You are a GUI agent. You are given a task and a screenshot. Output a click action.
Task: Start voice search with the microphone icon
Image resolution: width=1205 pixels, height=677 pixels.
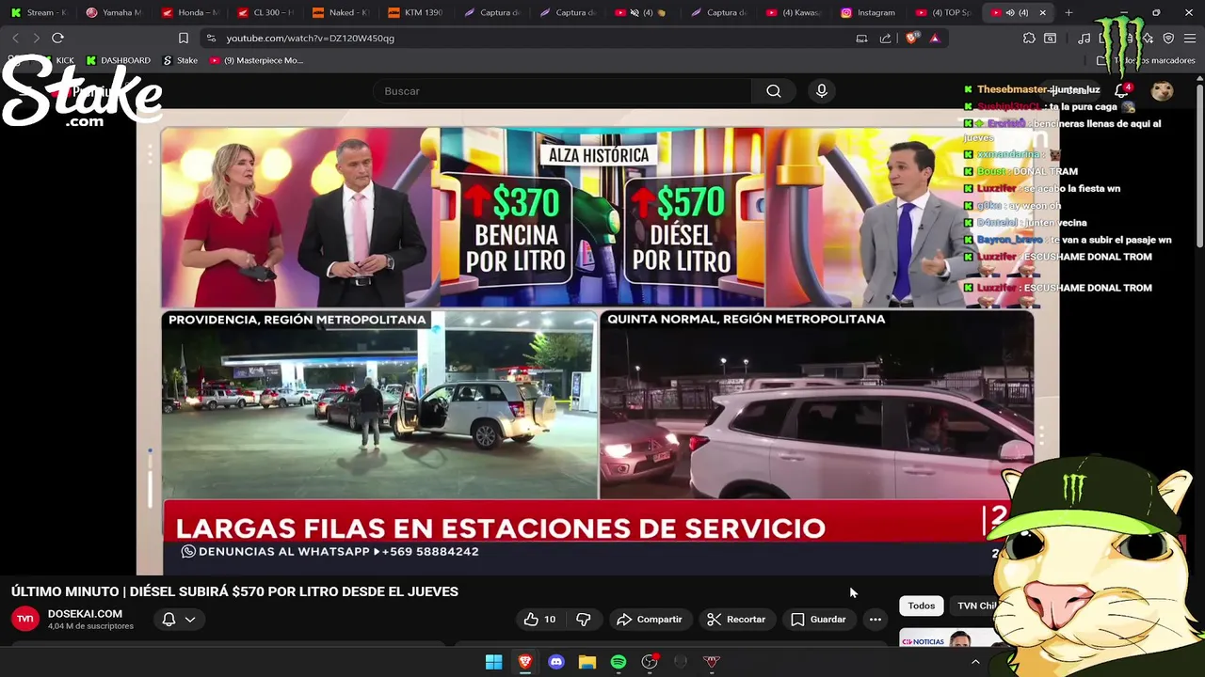tap(822, 91)
